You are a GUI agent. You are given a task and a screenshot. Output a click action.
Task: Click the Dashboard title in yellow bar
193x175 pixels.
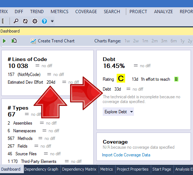click(10, 31)
